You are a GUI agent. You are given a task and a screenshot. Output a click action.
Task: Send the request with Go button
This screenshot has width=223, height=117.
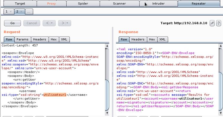pos(12,23)
